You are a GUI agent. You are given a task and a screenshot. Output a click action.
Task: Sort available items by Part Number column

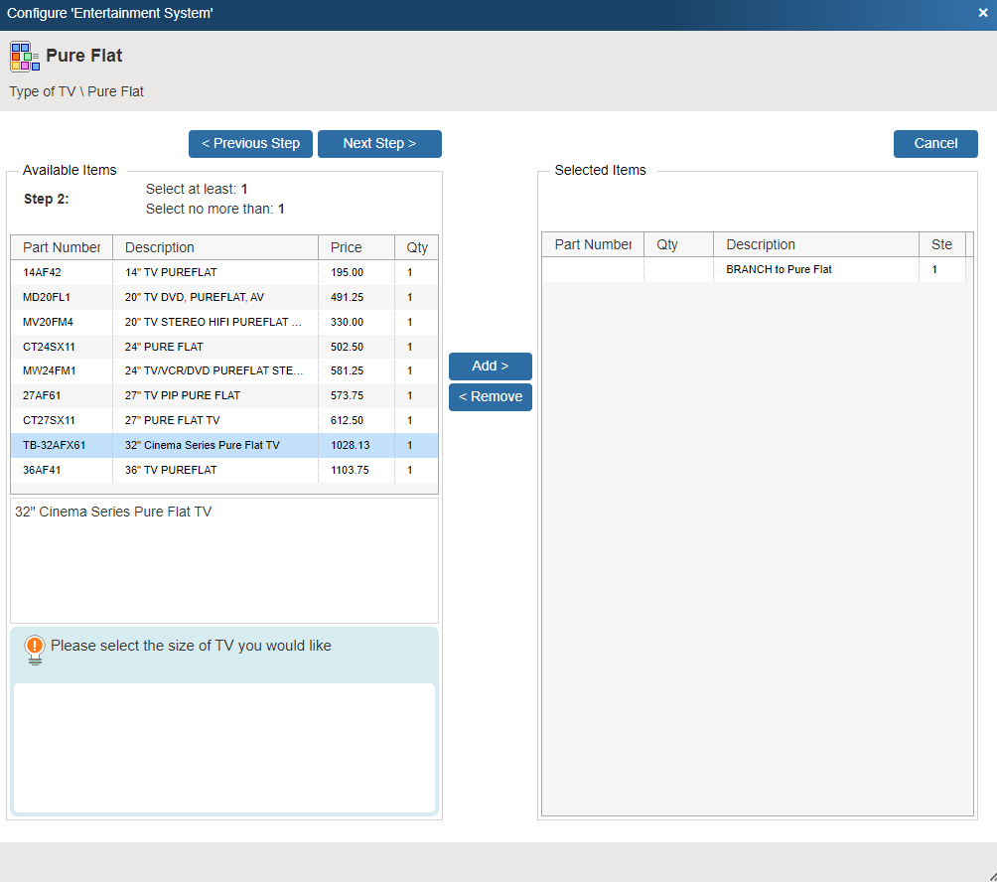click(62, 247)
